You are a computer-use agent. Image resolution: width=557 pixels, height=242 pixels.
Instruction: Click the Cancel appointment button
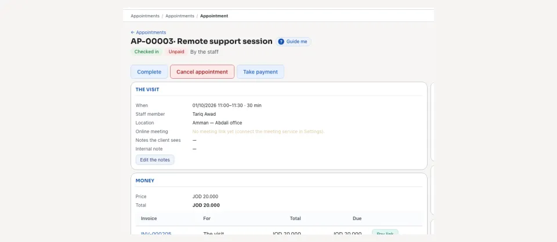(202, 72)
